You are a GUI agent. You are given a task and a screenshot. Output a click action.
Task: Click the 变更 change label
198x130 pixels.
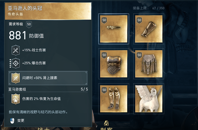(21, 121)
